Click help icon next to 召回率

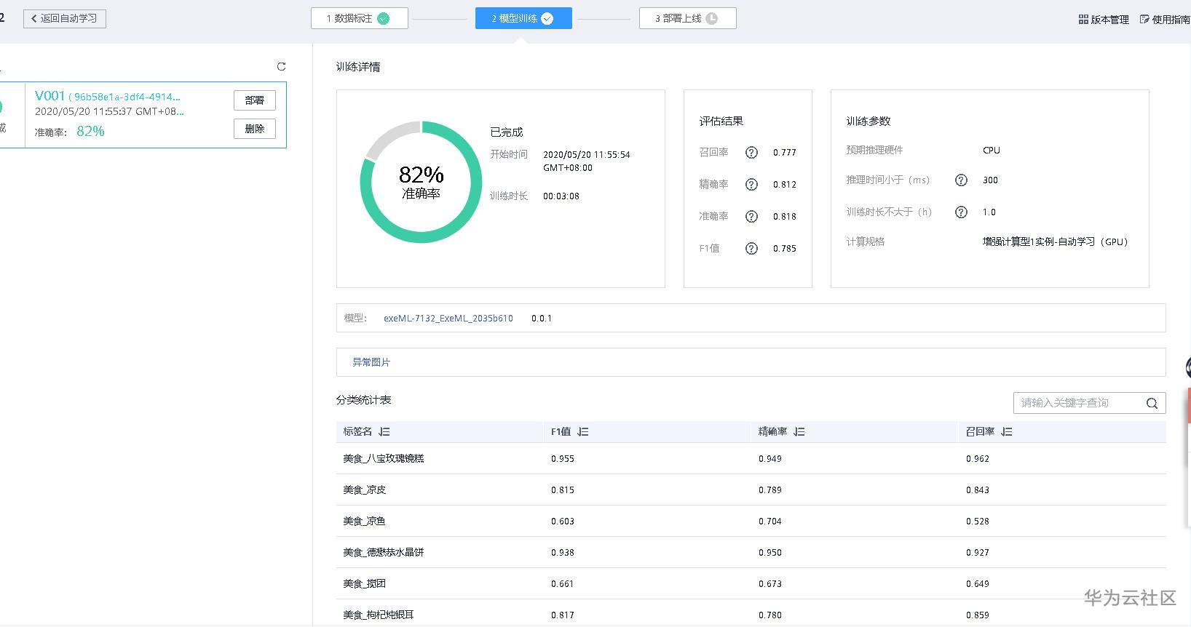(751, 153)
